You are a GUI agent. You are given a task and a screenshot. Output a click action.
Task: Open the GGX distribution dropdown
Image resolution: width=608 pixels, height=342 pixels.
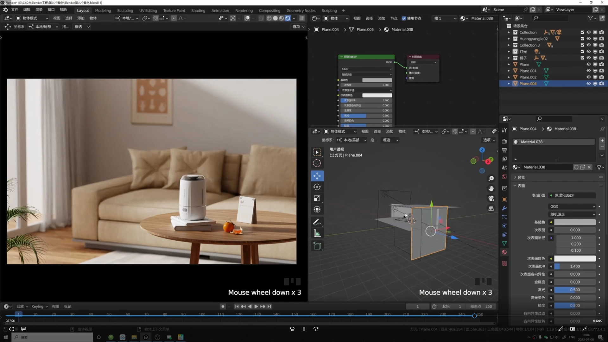572,206
